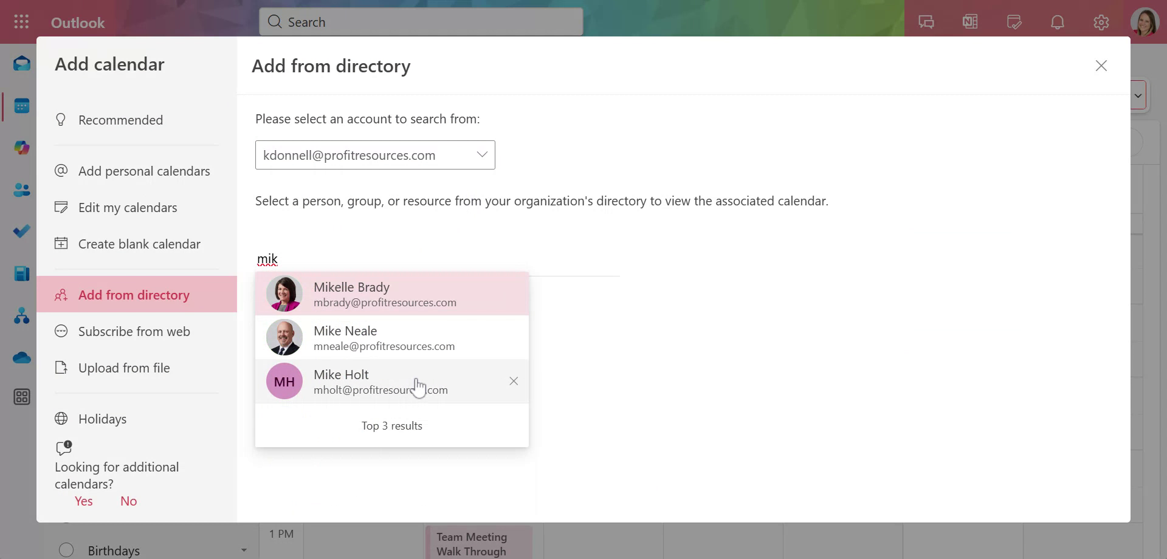The width and height of the screenshot is (1167, 559).
Task: Open the collapsed dropdown near top right
Action: (1137, 95)
